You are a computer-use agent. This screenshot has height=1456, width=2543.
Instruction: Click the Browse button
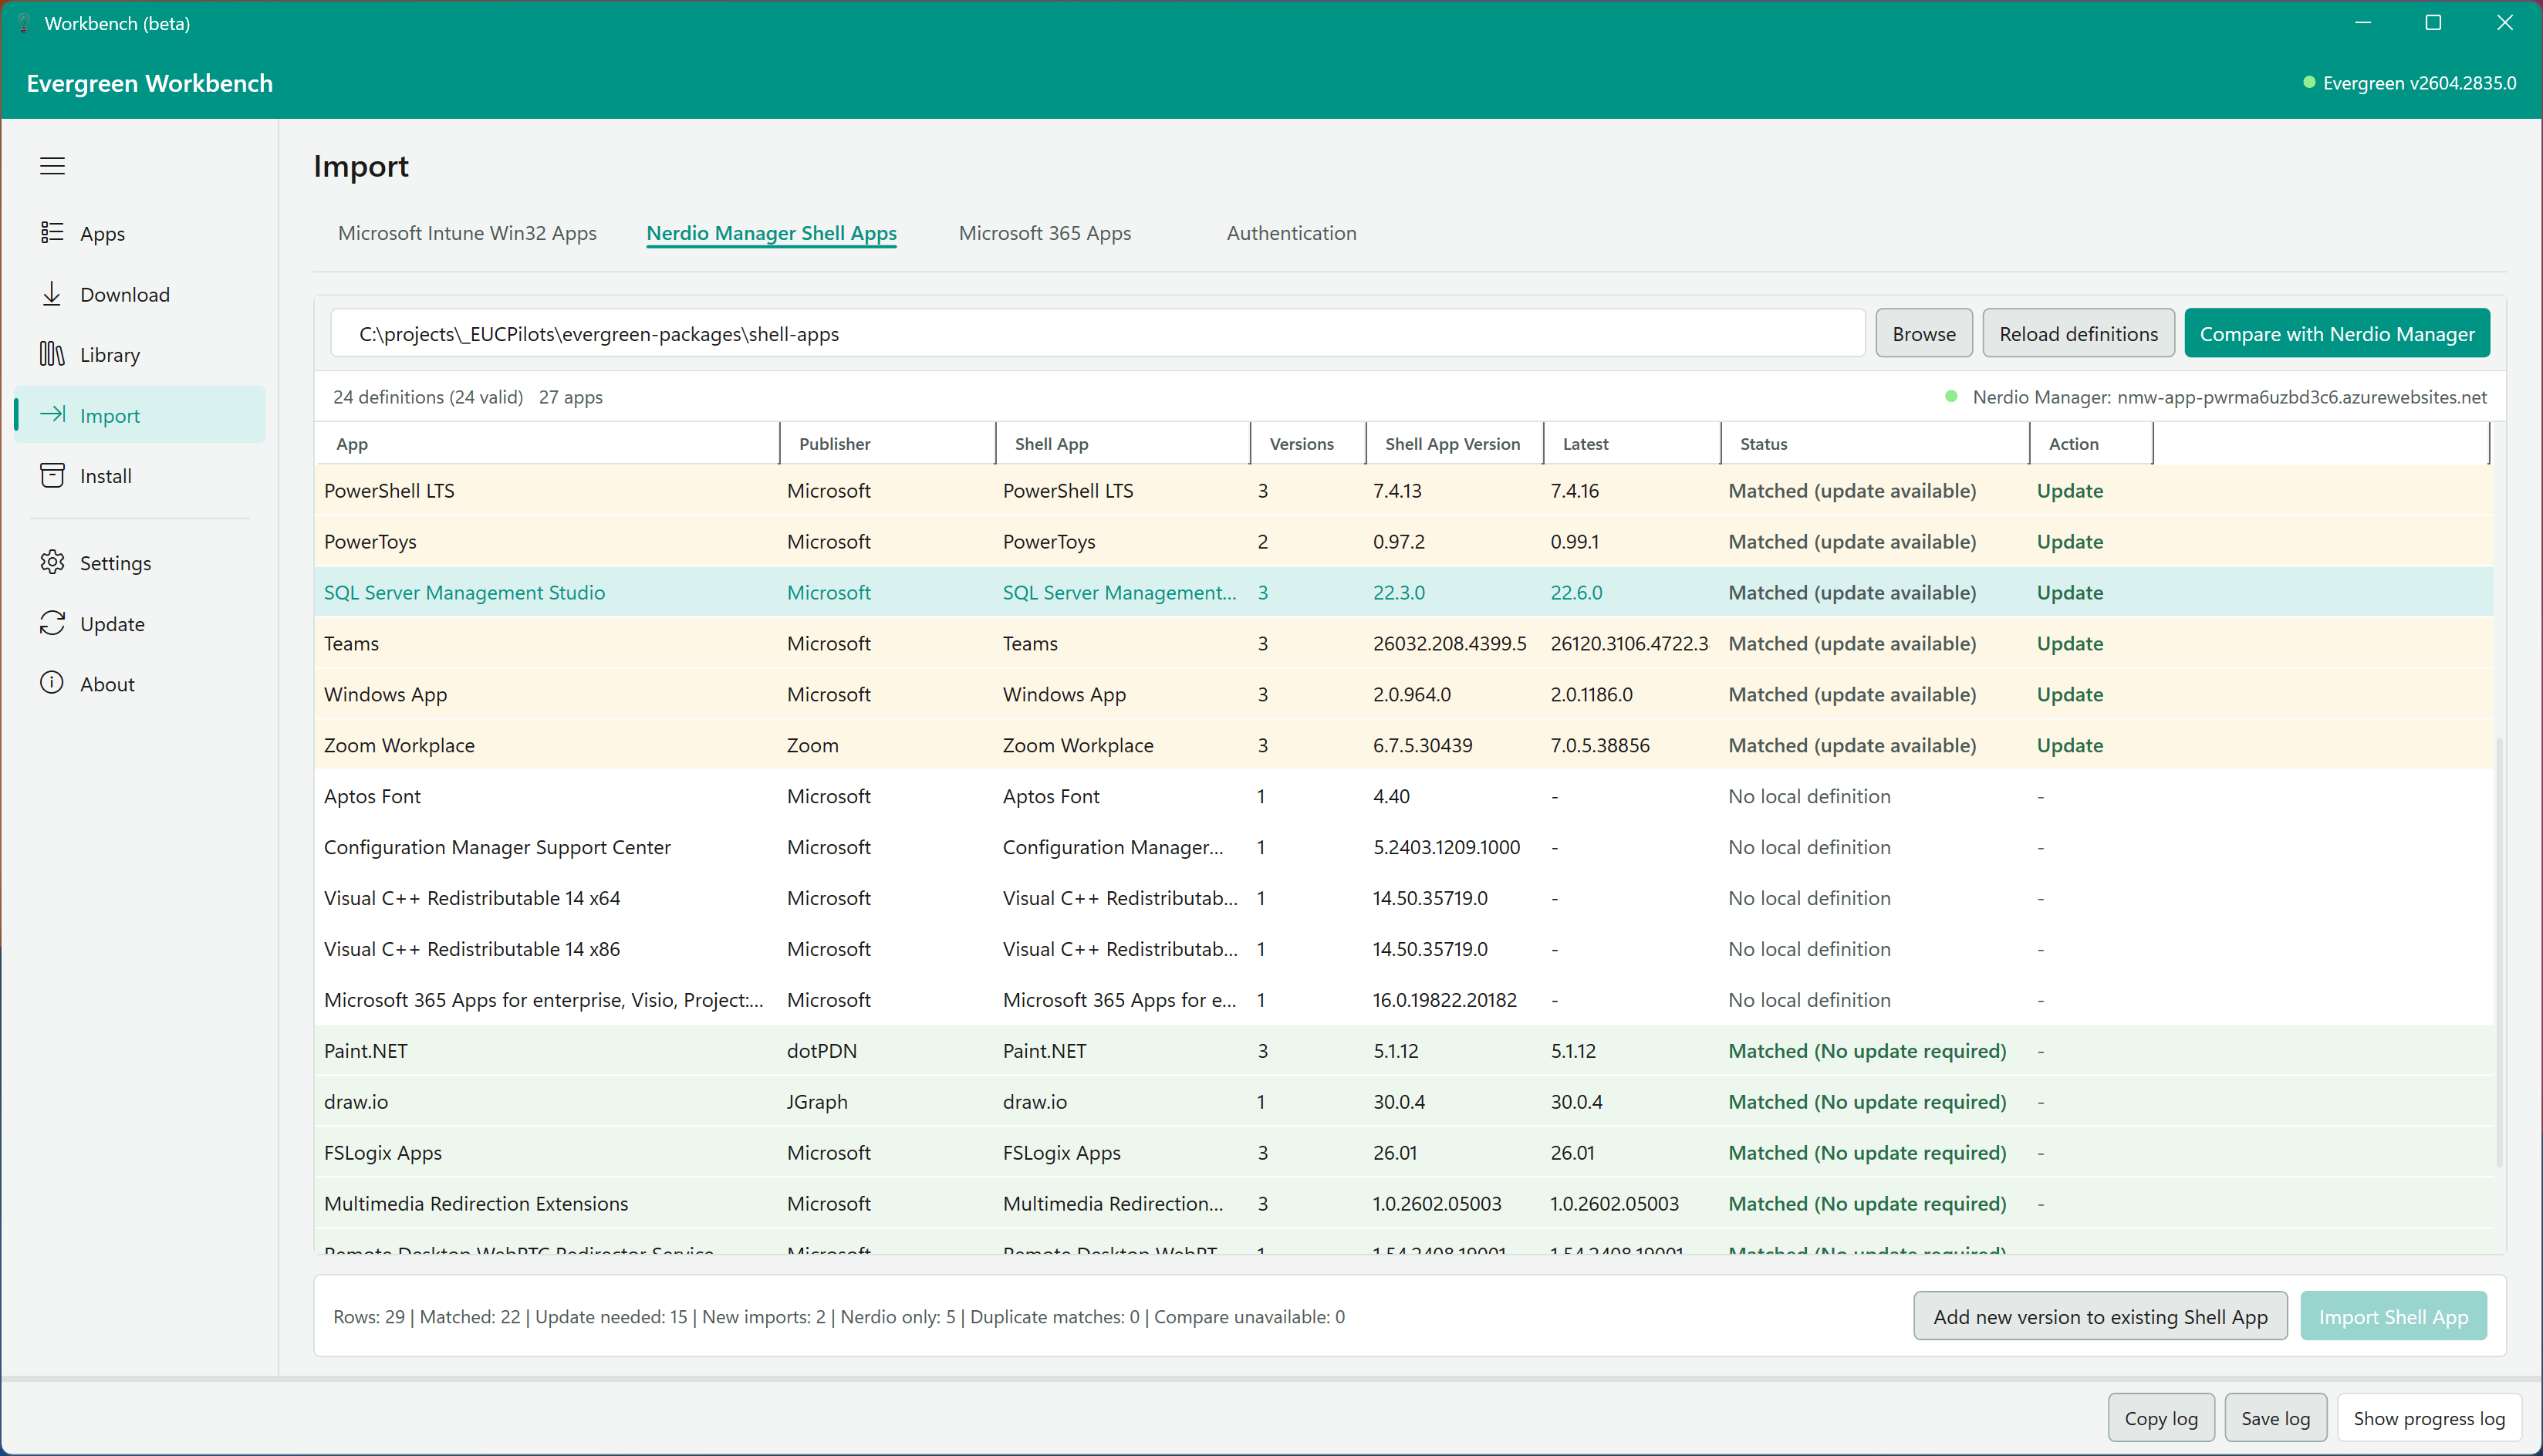[1923, 333]
